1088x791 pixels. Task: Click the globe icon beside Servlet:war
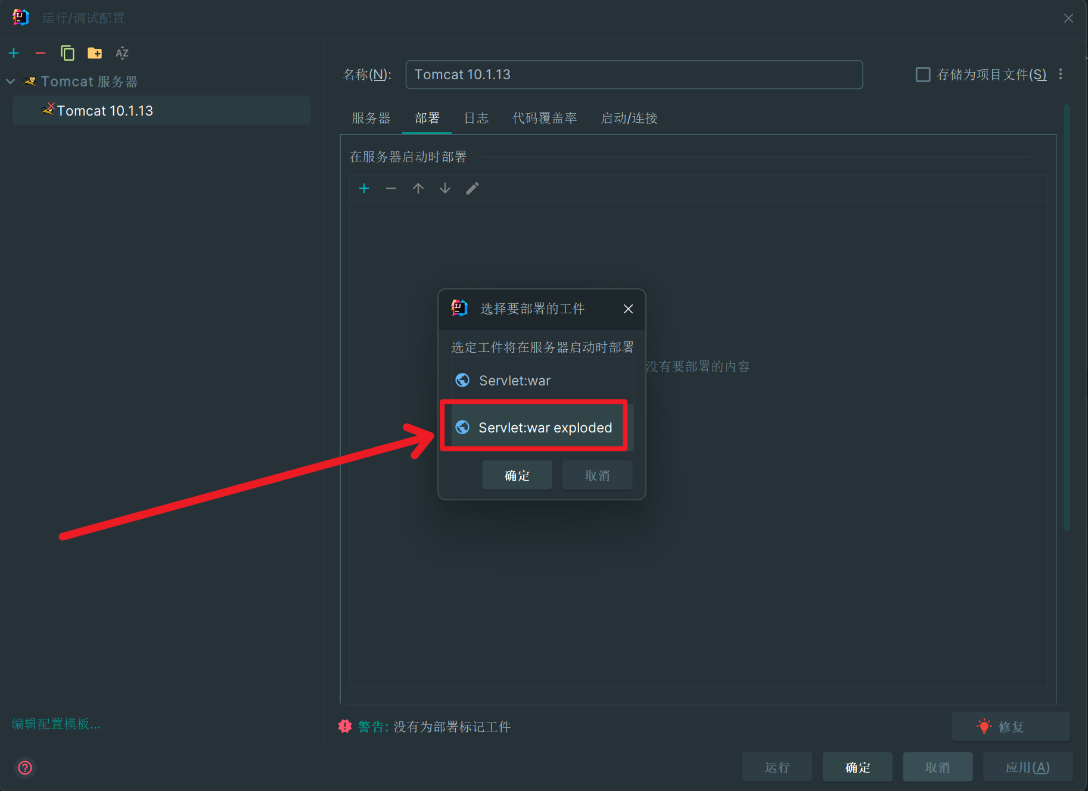click(462, 380)
